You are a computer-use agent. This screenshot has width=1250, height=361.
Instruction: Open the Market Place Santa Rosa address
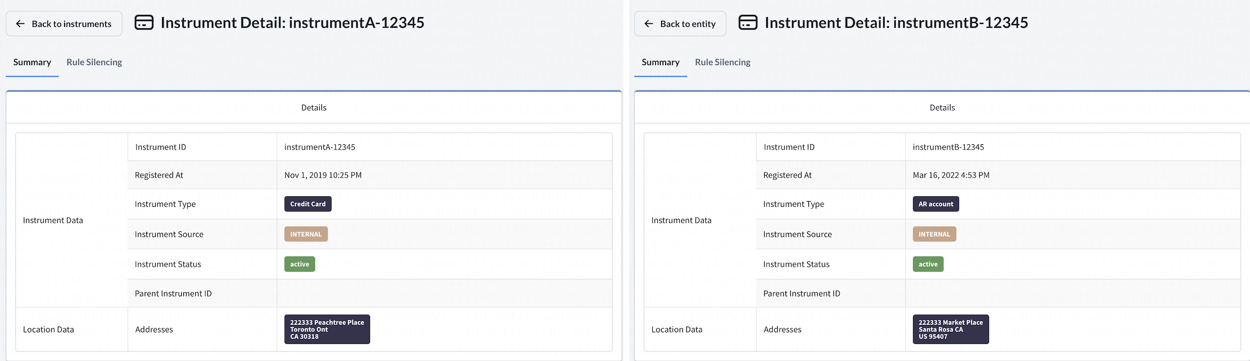(950, 329)
